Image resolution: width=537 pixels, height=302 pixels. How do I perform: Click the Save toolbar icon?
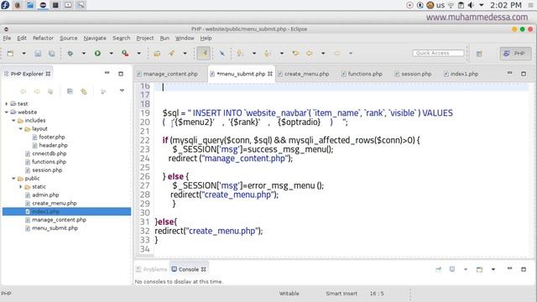point(38,54)
